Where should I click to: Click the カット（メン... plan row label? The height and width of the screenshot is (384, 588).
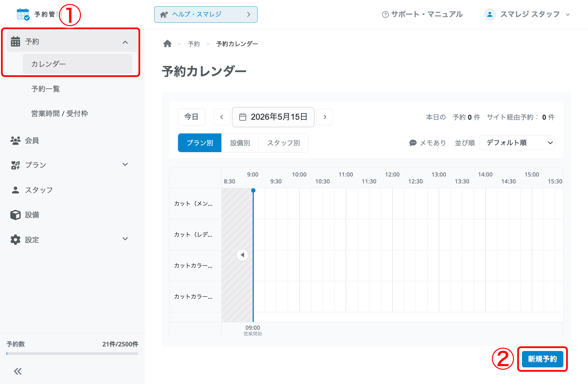coord(193,203)
